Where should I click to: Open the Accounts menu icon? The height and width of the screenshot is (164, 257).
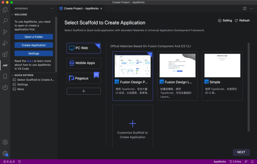5,142
